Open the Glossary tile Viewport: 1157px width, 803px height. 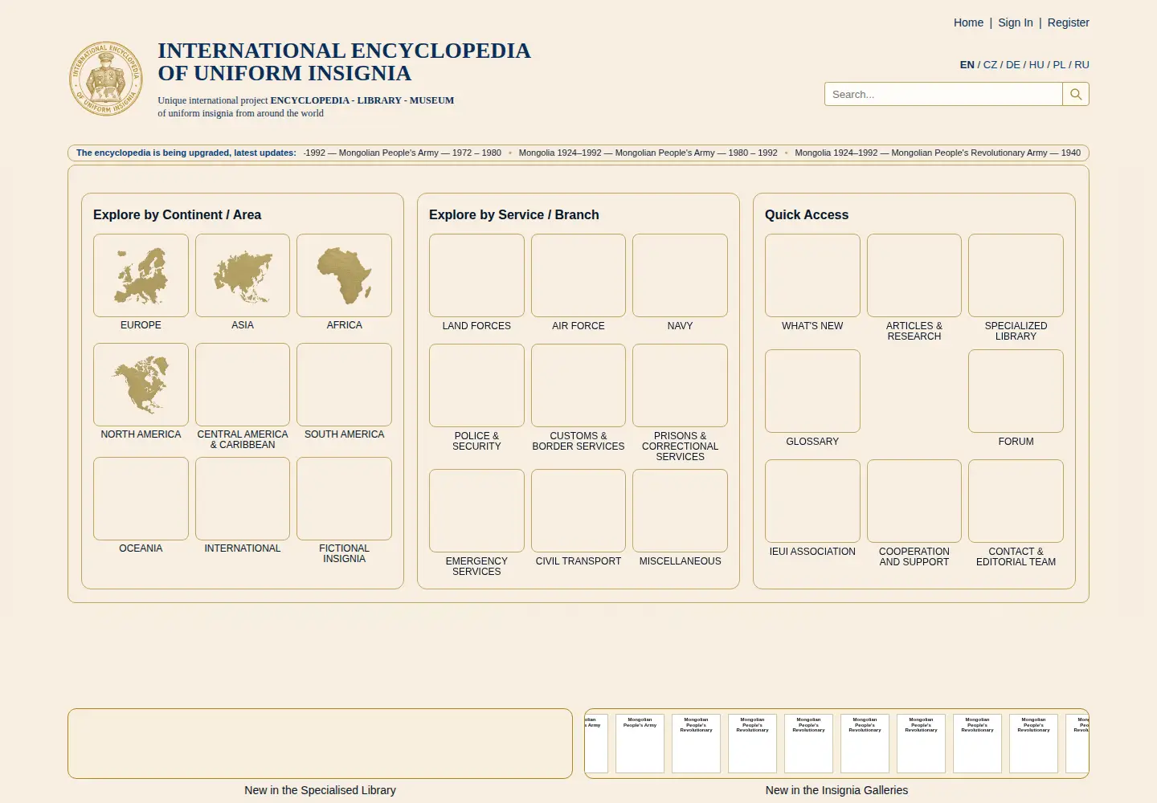click(812, 391)
